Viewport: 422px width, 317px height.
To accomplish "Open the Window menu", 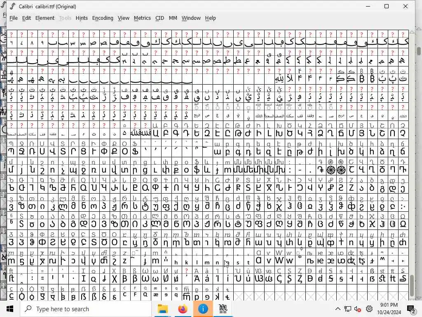I will click(191, 18).
